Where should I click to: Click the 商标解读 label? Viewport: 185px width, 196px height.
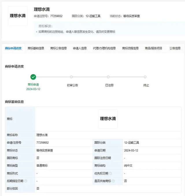coord(45,26)
